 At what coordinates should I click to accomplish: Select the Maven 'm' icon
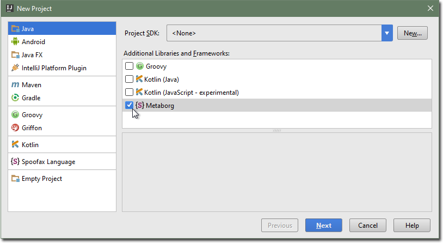(x=15, y=84)
